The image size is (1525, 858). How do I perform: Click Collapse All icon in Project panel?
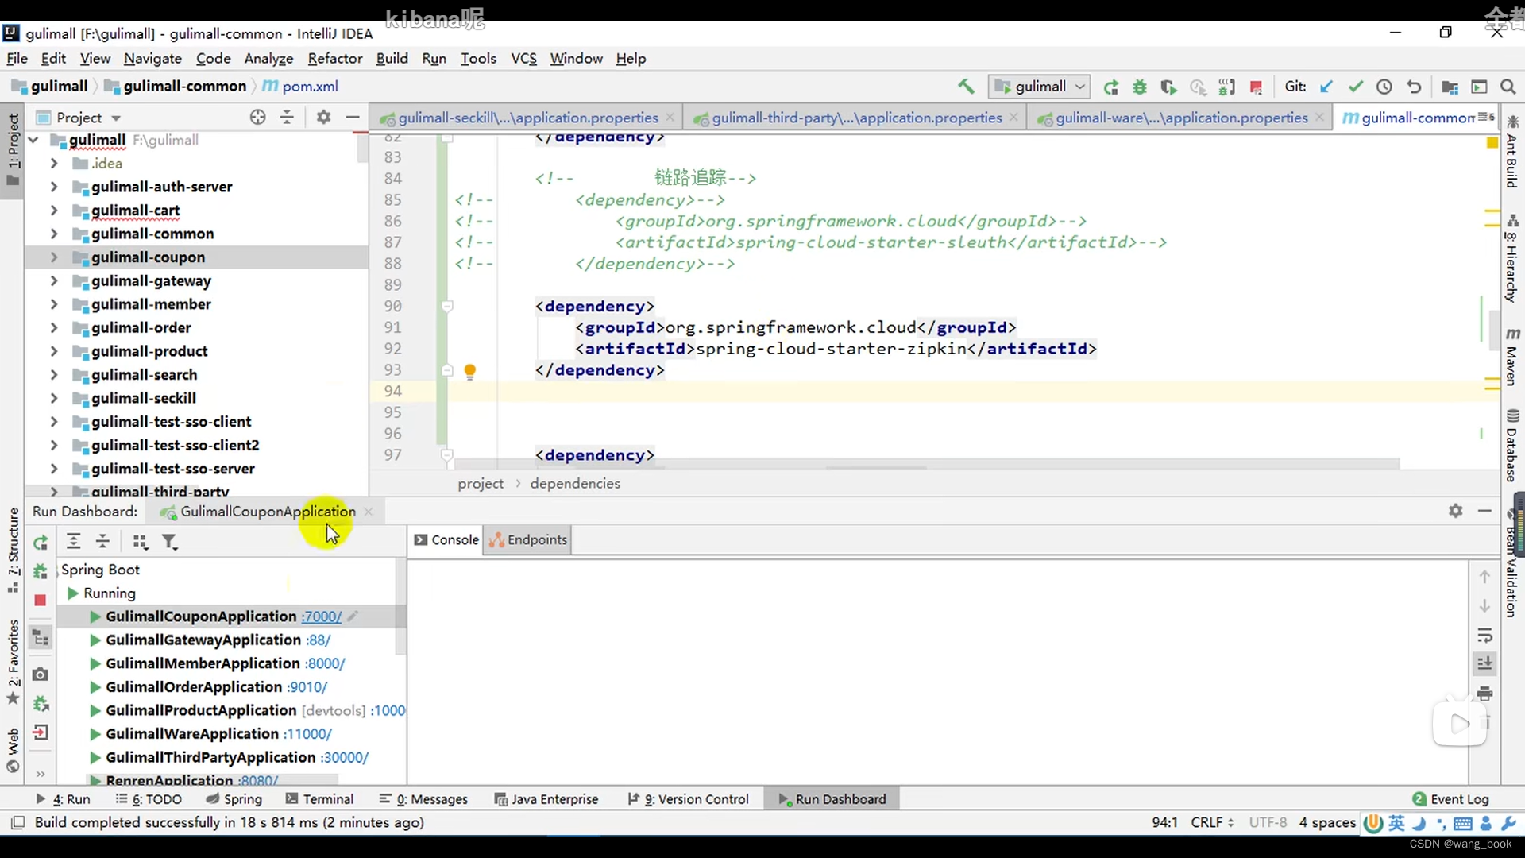click(x=287, y=118)
